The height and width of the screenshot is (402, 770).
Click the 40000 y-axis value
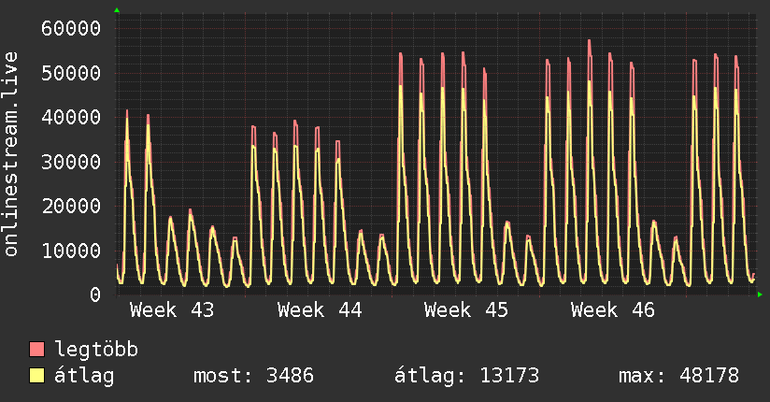coord(72,117)
